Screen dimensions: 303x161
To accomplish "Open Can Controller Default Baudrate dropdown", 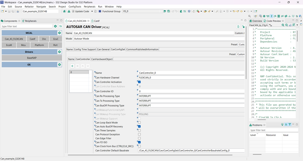I will tap(191, 150).
